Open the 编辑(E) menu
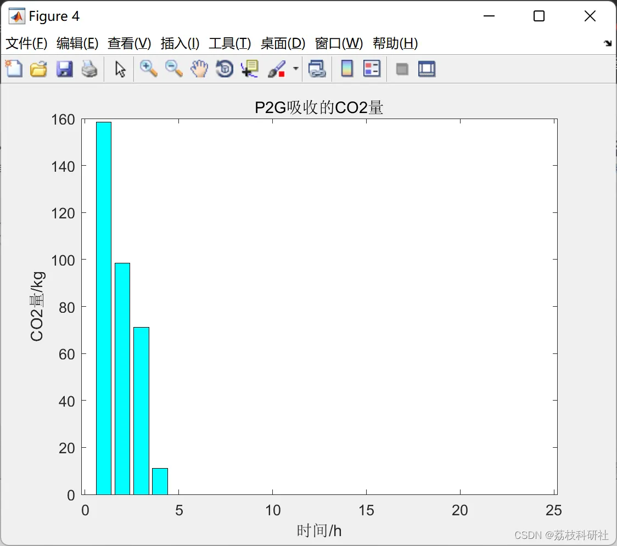Screen dimensions: 617x546 (77, 43)
